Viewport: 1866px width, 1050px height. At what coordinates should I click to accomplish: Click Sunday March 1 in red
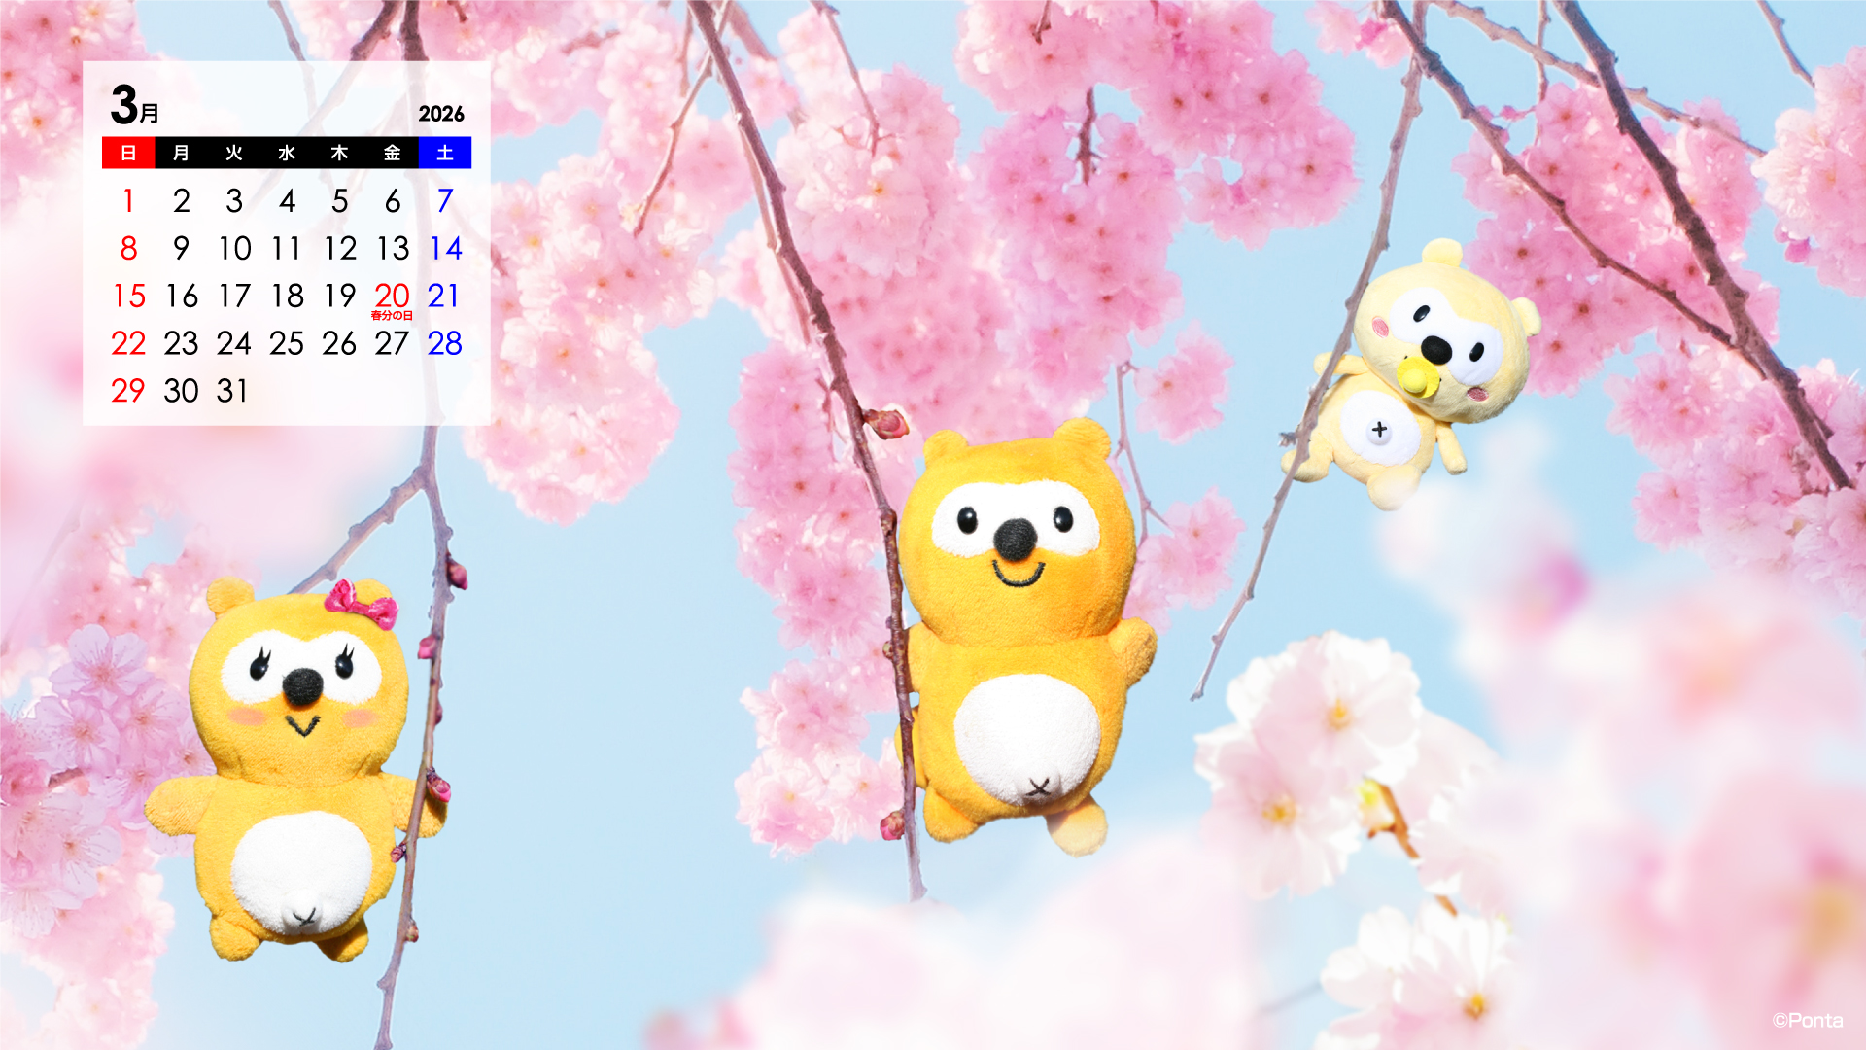pos(128,201)
